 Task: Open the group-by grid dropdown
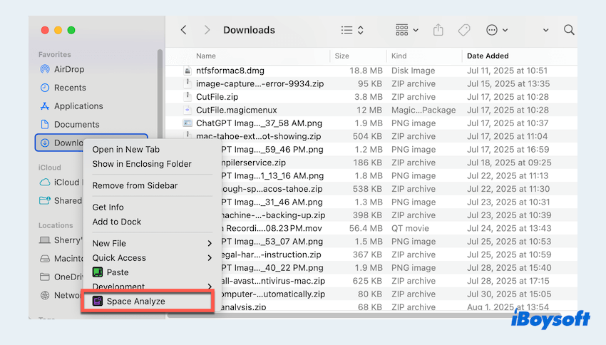[406, 30]
